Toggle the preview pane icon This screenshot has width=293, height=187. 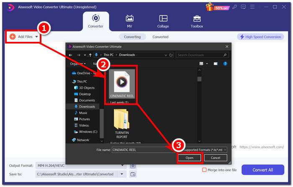click(x=216, y=64)
